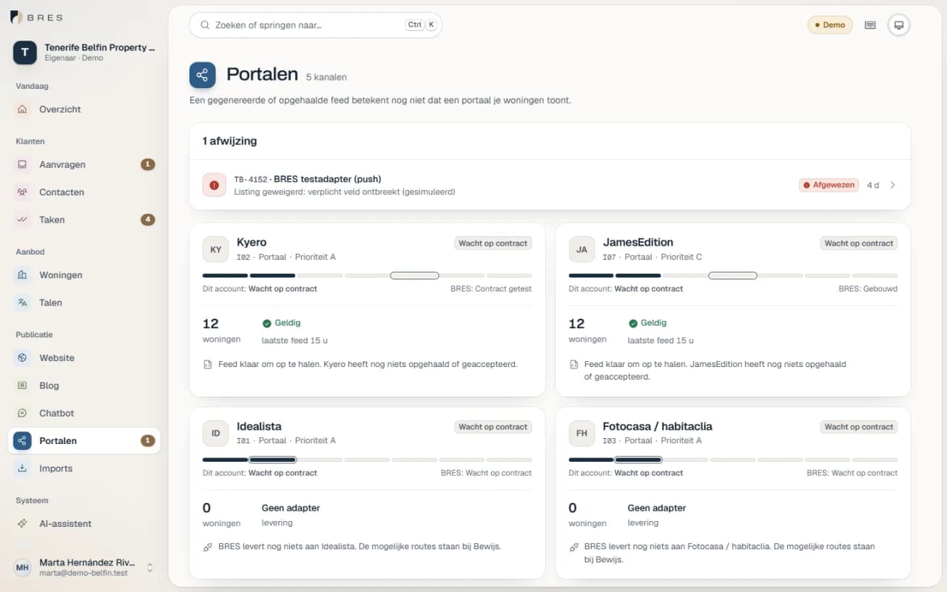Viewport: 947px width, 592px height.
Task: Click the search magnifier icon
Action: [x=203, y=25]
